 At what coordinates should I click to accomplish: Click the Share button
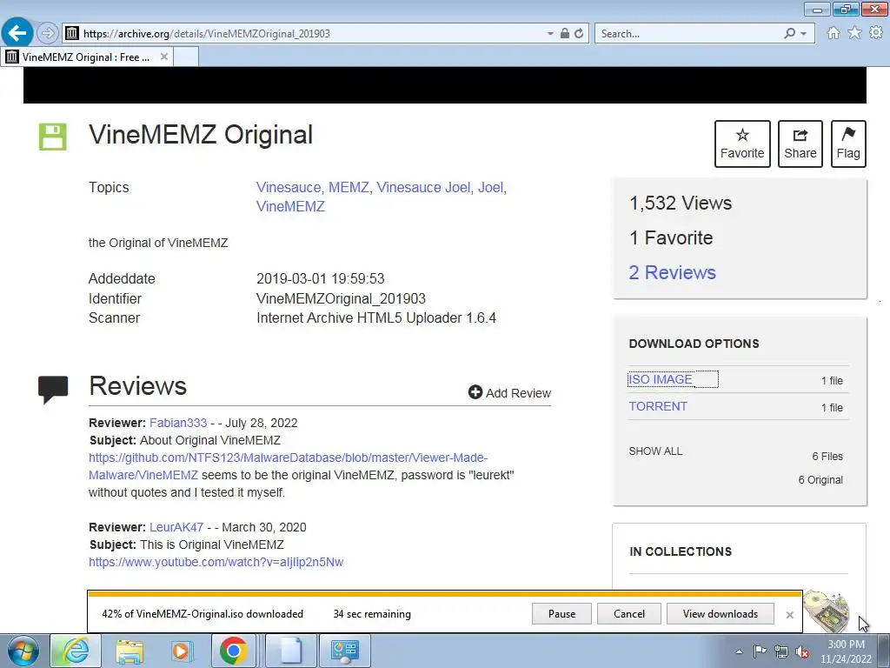pyautogui.click(x=800, y=144)
